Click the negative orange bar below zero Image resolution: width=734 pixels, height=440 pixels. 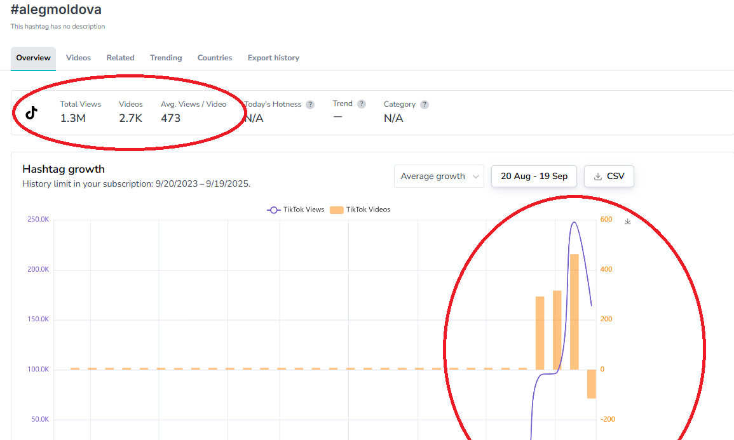pos(591,384)
